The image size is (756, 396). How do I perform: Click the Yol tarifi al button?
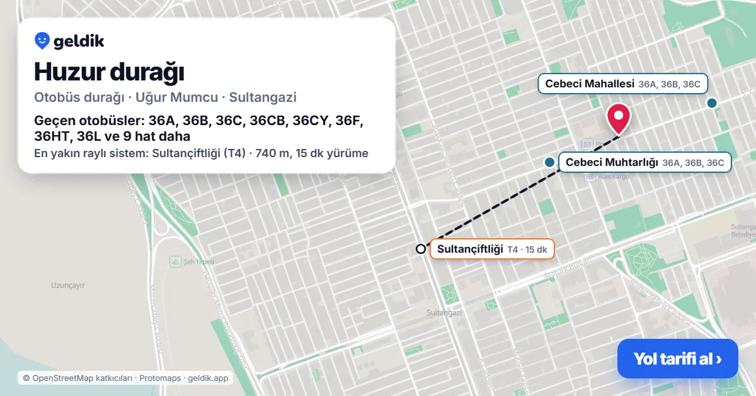[x=677, y=359]
